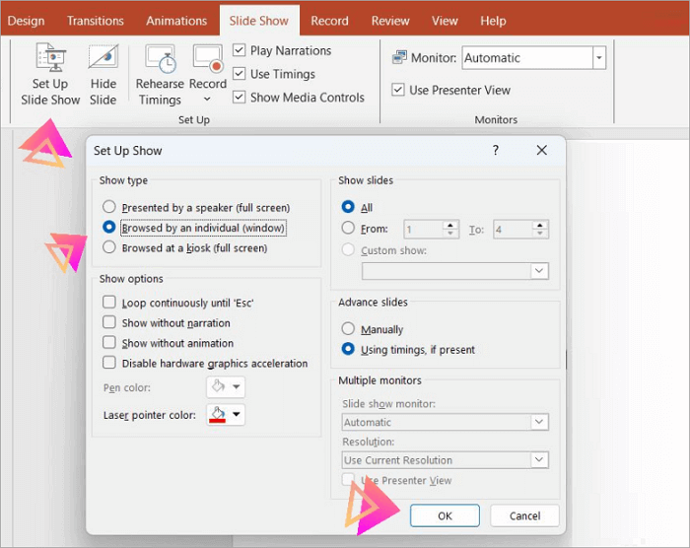Open the Review tab
690x548 pixels.
(x=390, y=21)
